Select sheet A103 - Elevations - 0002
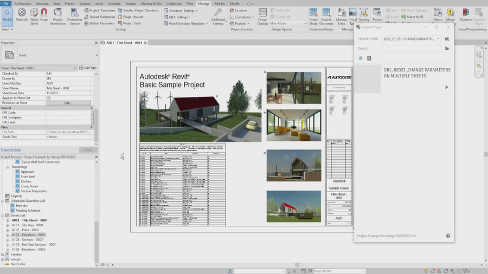The height and width of the screenshot is (274, 488). coord(29,235)
